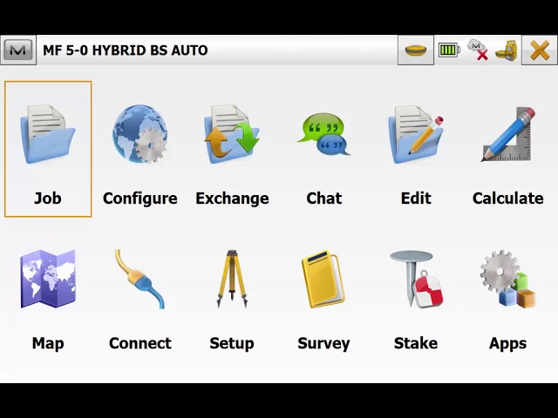Click the instrument hat button in top bar
This screenshot has width=558, height=418.
[416, 51]
